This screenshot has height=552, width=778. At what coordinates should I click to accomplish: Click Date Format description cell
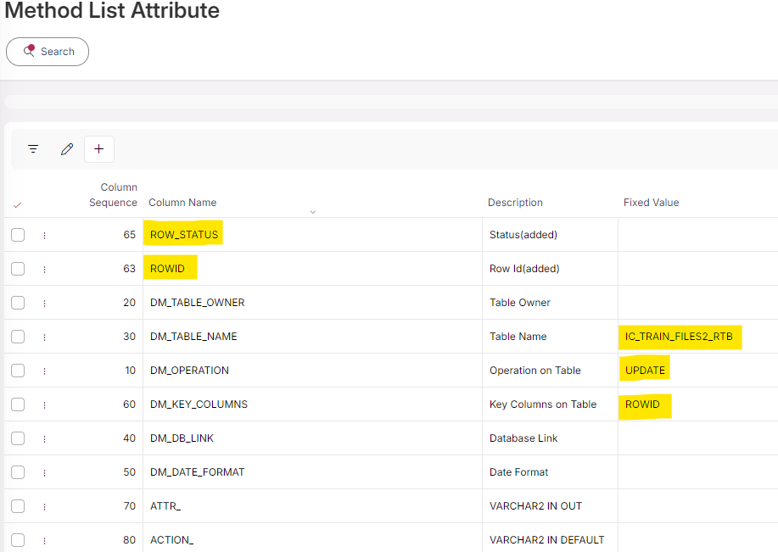(x=551, y=472)
